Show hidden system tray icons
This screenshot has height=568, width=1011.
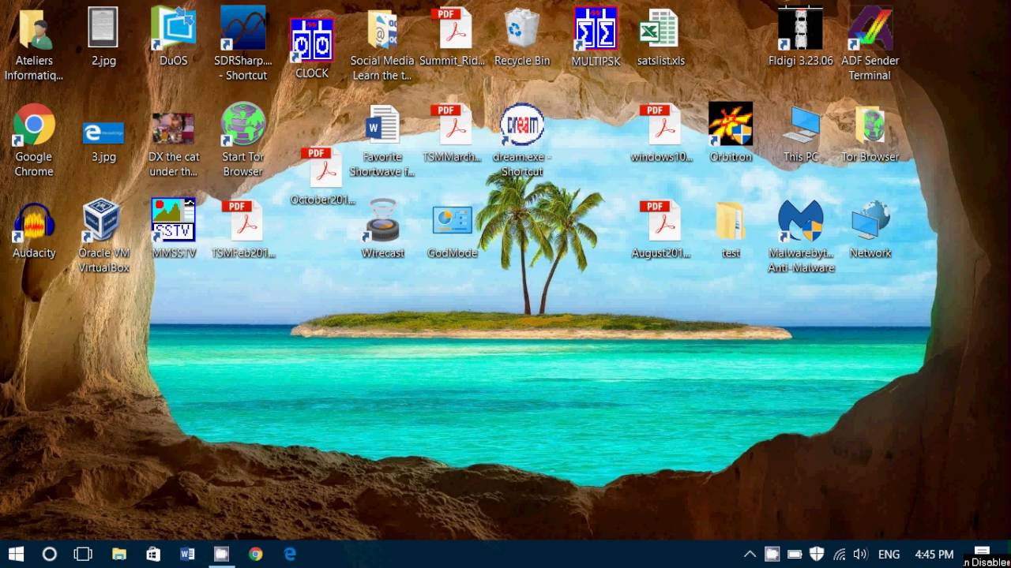click(750, 555)
